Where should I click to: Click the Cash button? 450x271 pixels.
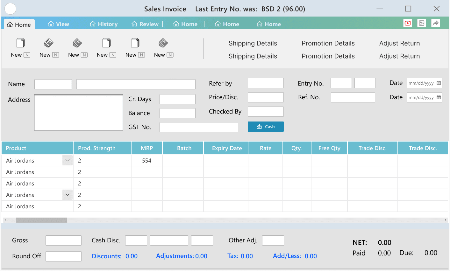266,127
